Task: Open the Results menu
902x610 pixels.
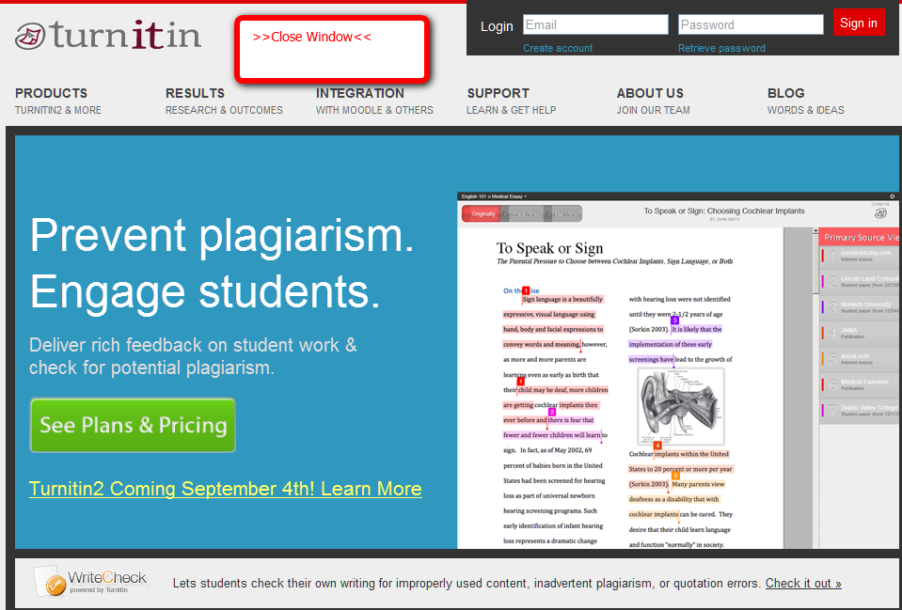Action: [x=225, y=102]
